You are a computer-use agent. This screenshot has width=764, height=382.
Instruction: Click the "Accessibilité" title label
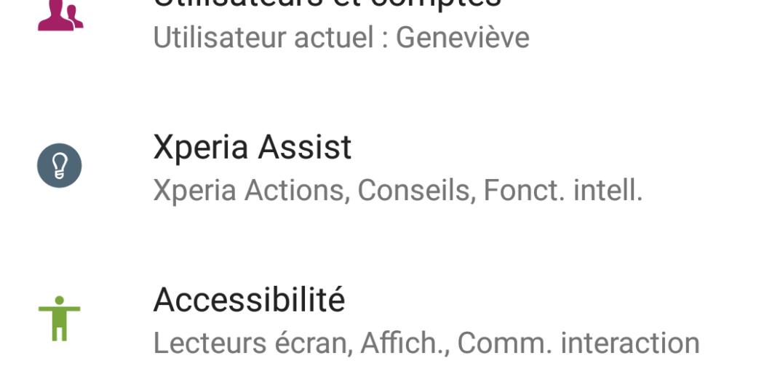(x=249, y=300)
